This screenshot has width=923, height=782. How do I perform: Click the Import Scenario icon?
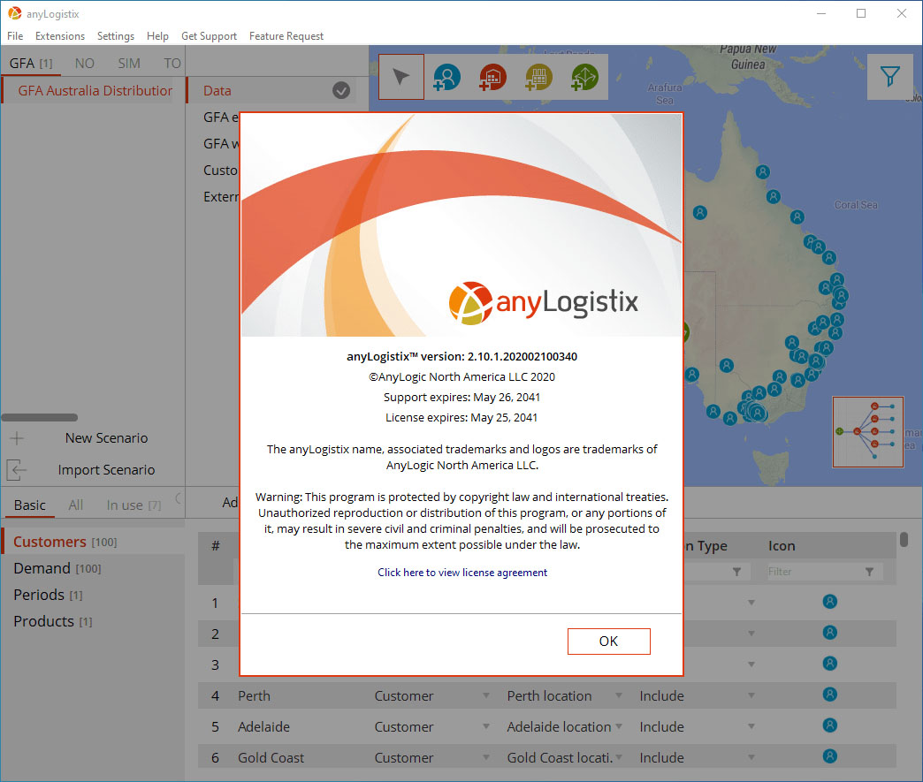coord(17,469)
